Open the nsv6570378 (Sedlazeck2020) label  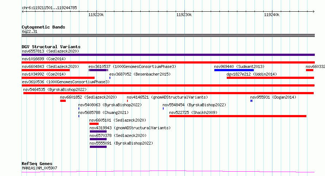point(118,135)
